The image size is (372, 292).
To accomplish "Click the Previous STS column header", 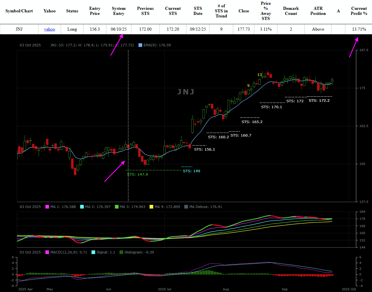I will point(145,11).
